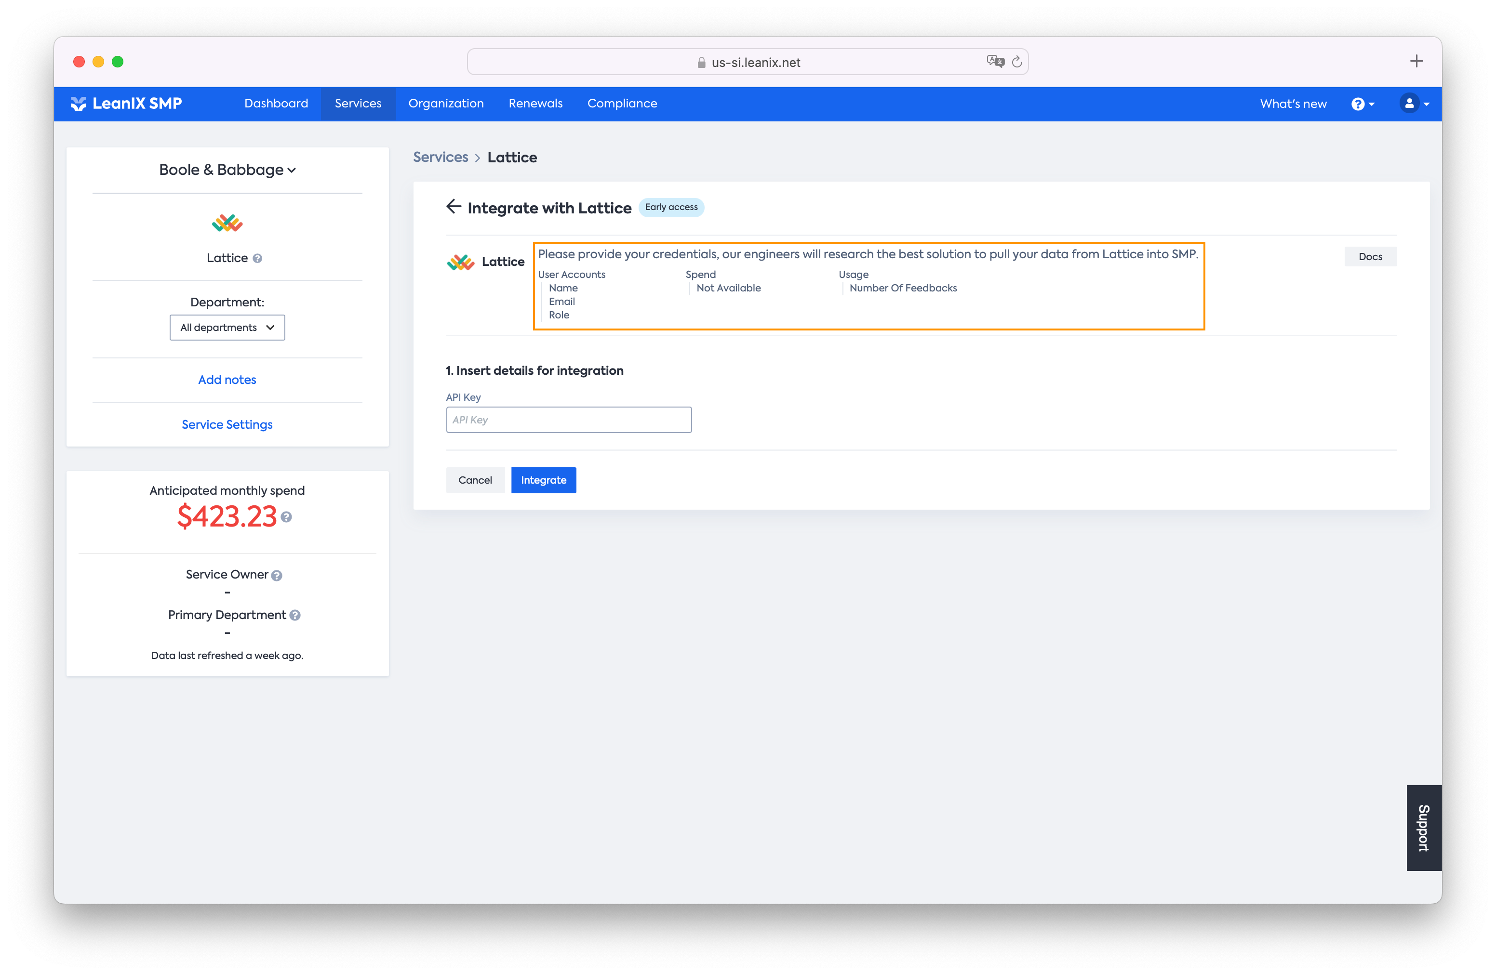Image resolution: width=1496 pixels, height=975 pixels.
Task: Click the $423.23 spend amount
Action: (227, 516)
